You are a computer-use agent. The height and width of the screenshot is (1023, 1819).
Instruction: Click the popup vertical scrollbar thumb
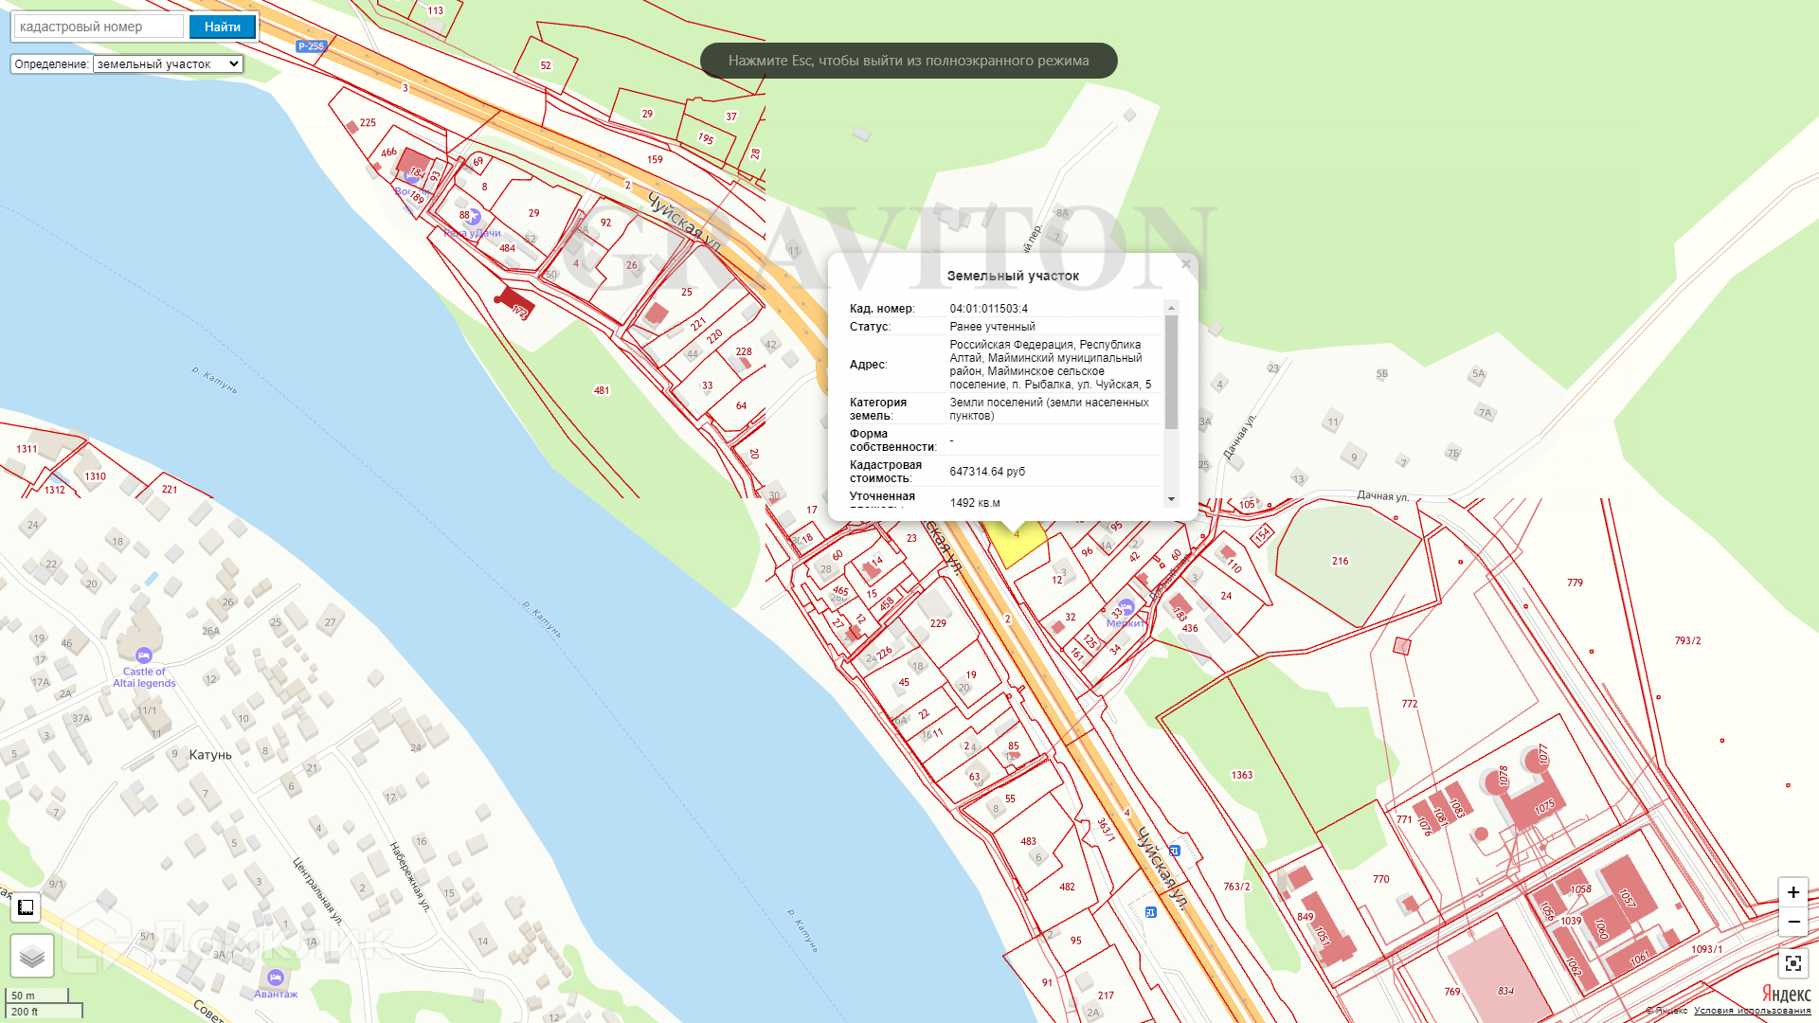coord(1171,371)
